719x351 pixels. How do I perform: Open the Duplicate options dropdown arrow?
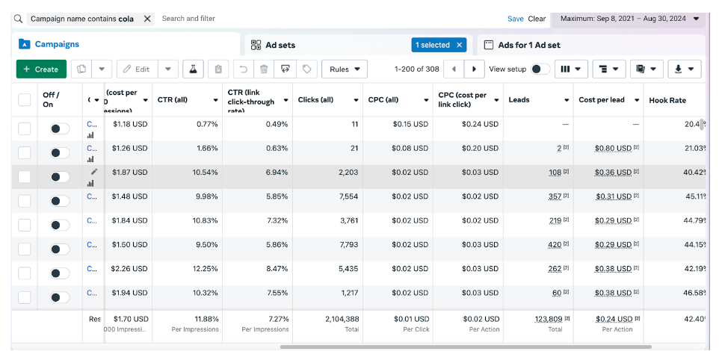[x=102, y=69]
